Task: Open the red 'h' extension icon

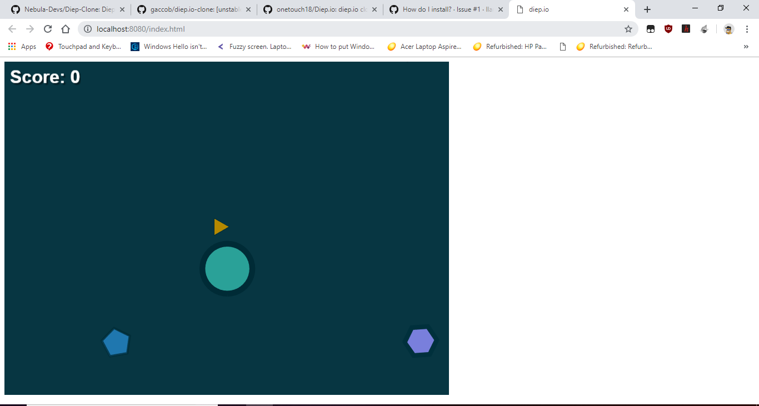Action: 686,28
